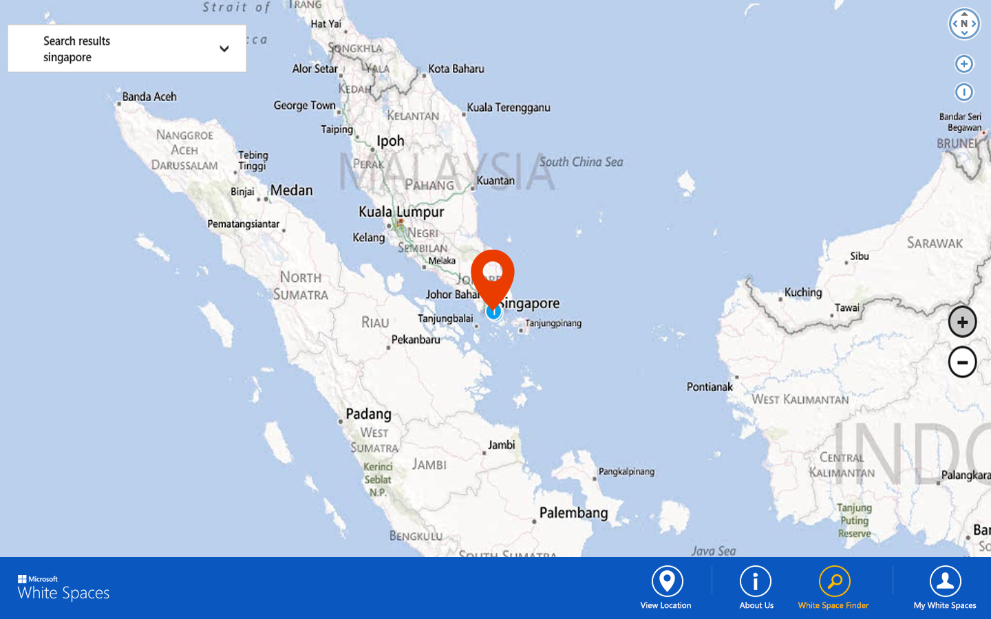991x619 pixels.
Task: Pan map up using compass up arrow
Action: click(x=964, y=14)
